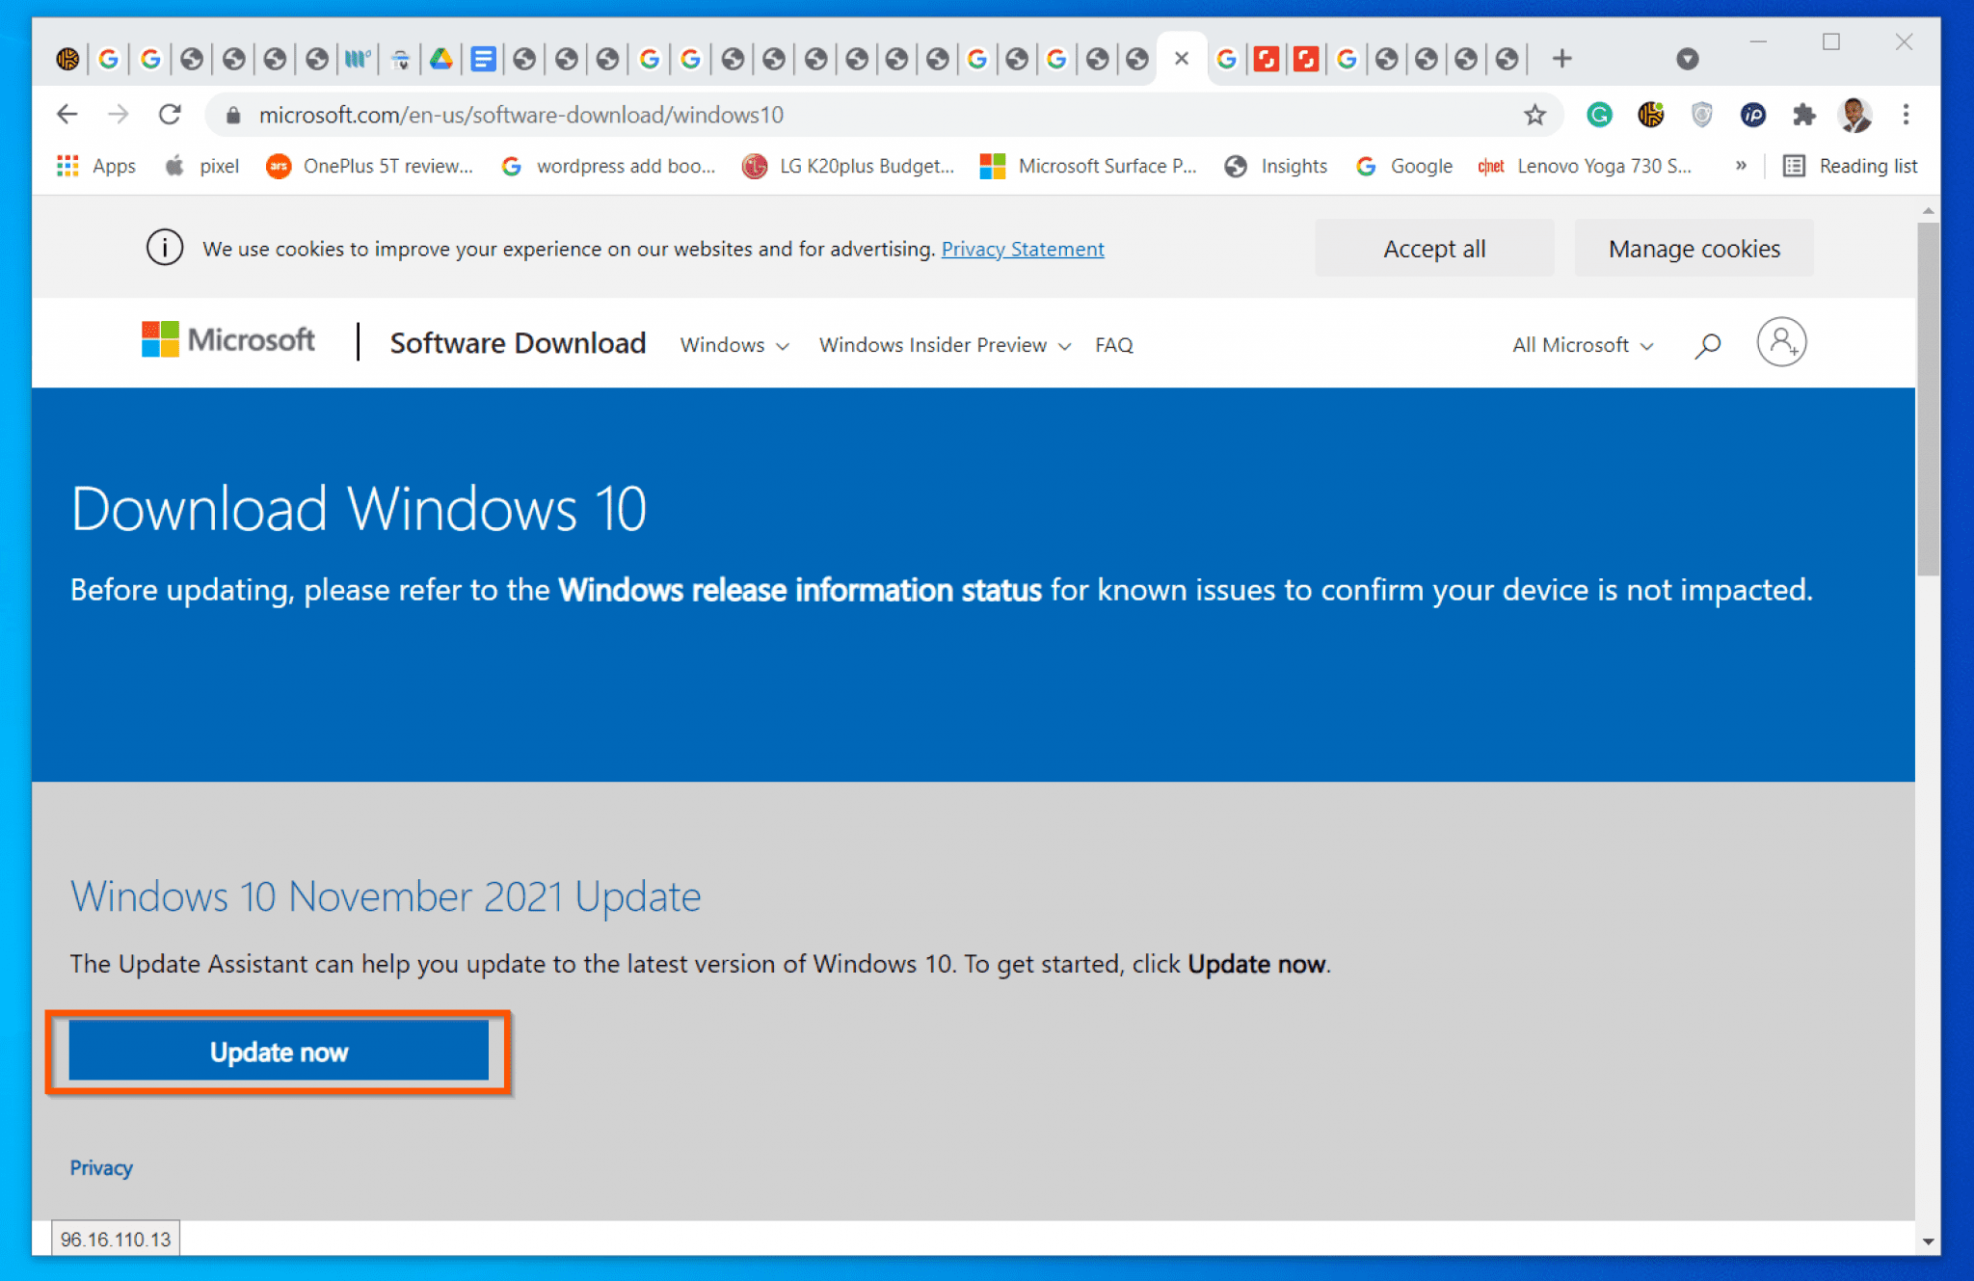
Task: Go back to the previous page
Action: point(67,114)
